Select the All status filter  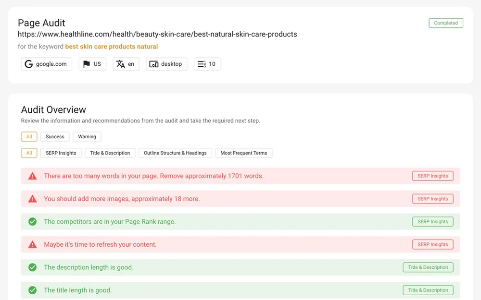(x=29, y=137)
